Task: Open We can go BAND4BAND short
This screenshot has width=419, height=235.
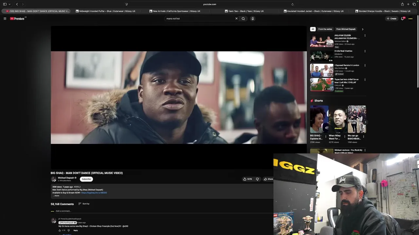Action: coord(357,119)
